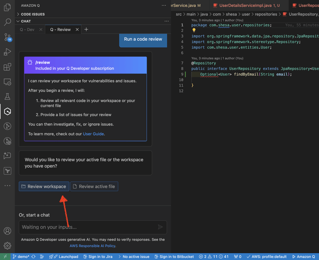Open errors and warnings count in status bar
Screen dimensions: 319x260
[x=214, y=256]
